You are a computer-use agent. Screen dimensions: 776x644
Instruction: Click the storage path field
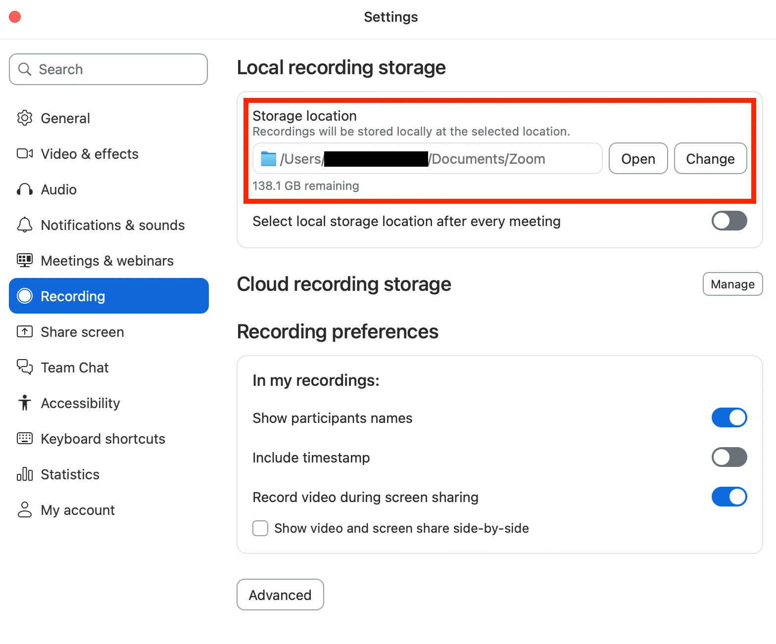pos(427,158)
